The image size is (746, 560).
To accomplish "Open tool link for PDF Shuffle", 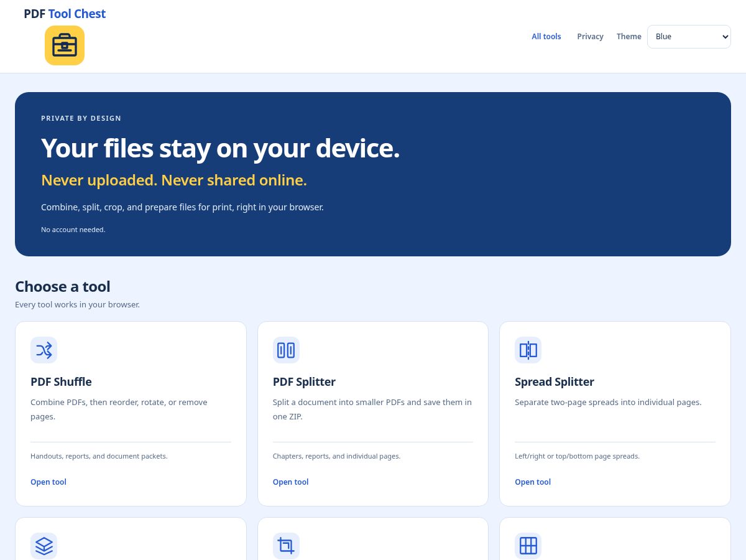I will pyautogui.click(x=48, y=482).
